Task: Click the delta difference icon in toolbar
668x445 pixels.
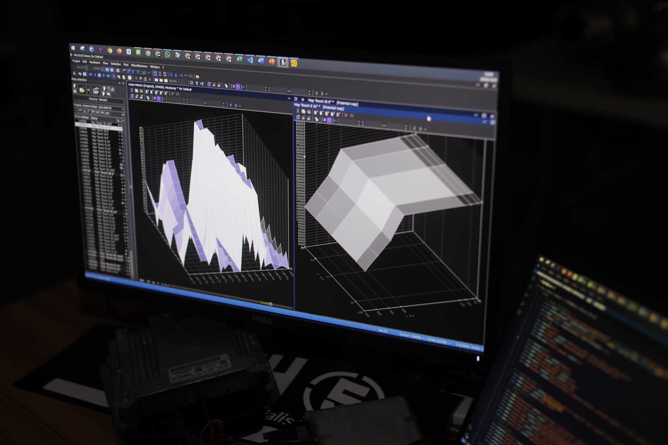Action: pos(176,75)
